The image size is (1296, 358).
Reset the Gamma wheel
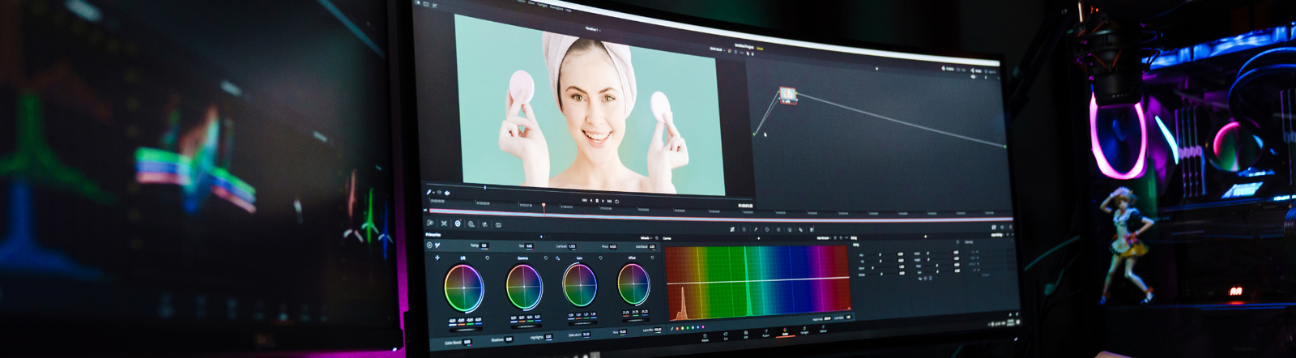tap(546, 258)
